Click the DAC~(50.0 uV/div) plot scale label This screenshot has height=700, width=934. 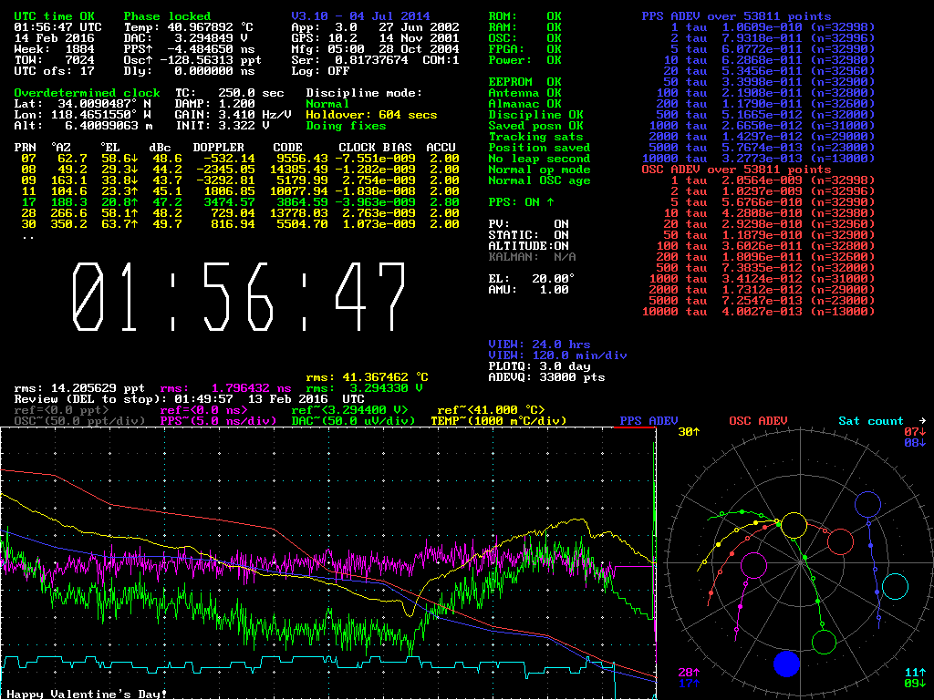tap(353, 421)
